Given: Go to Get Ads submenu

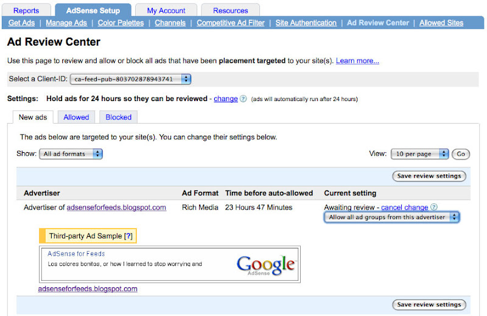Looking at the screenshot, I should (21, 23).
